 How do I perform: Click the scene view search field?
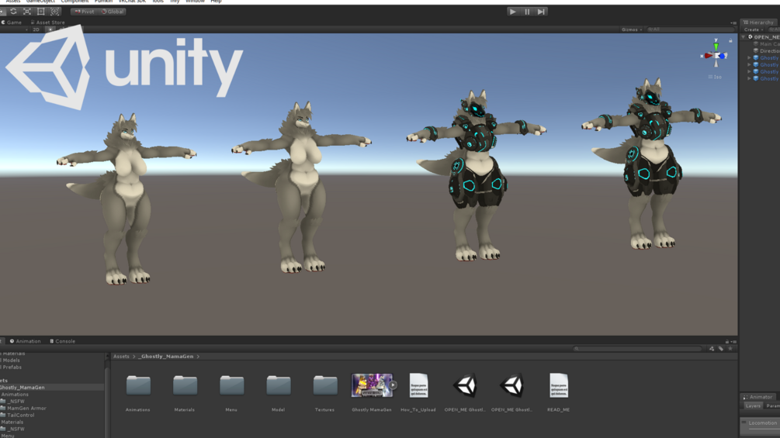[689, 29]
